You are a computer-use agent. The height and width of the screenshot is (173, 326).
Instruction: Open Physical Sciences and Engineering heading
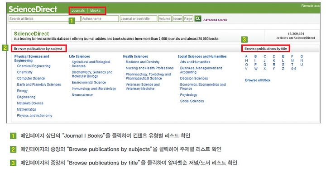[x=32, y=59]
